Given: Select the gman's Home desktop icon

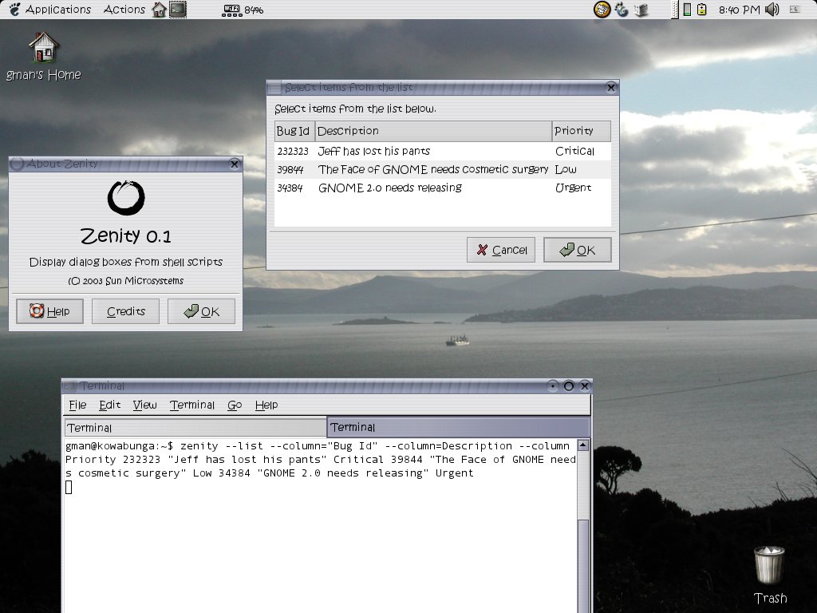Looking at the screenshot, I should pyautogui.click(x=44, y=57).
